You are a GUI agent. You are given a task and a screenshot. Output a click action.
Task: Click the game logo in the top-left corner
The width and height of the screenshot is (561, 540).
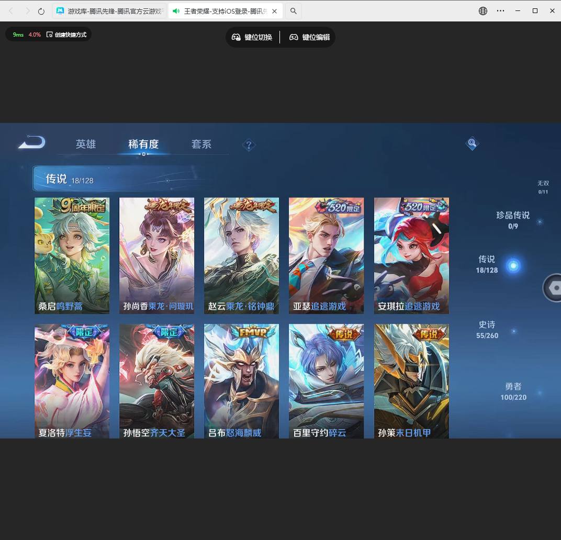[30, 142]
